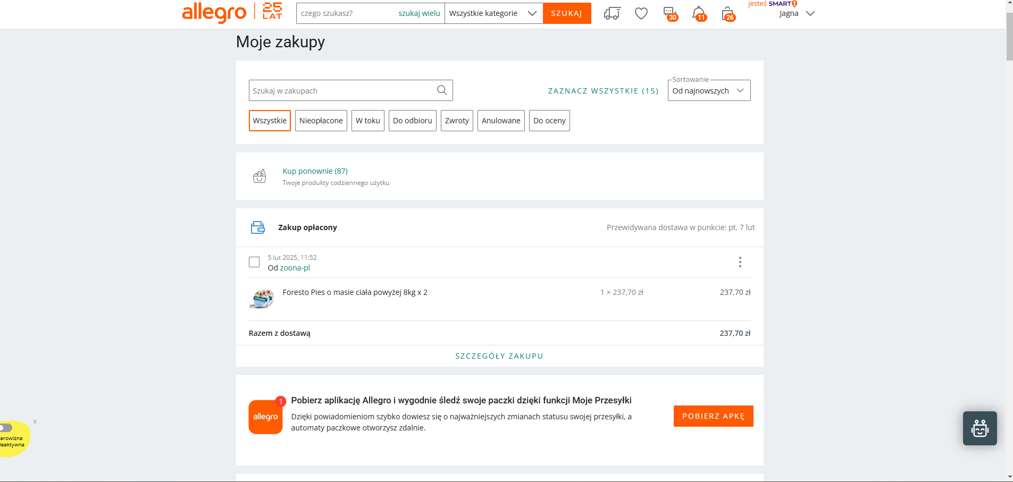Screen dimensions: 1013x482
Task: Switch to the Zwroty filter tab
Action: click(457, 121)
